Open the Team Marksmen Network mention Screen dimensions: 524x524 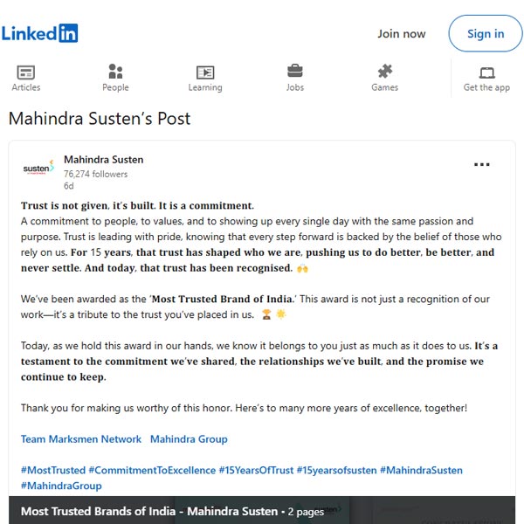pos(81,438)
